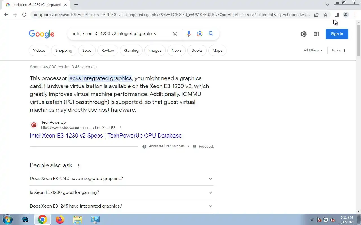Select the Gaming filter chip
Screen dimensions: 361x225
131,51
